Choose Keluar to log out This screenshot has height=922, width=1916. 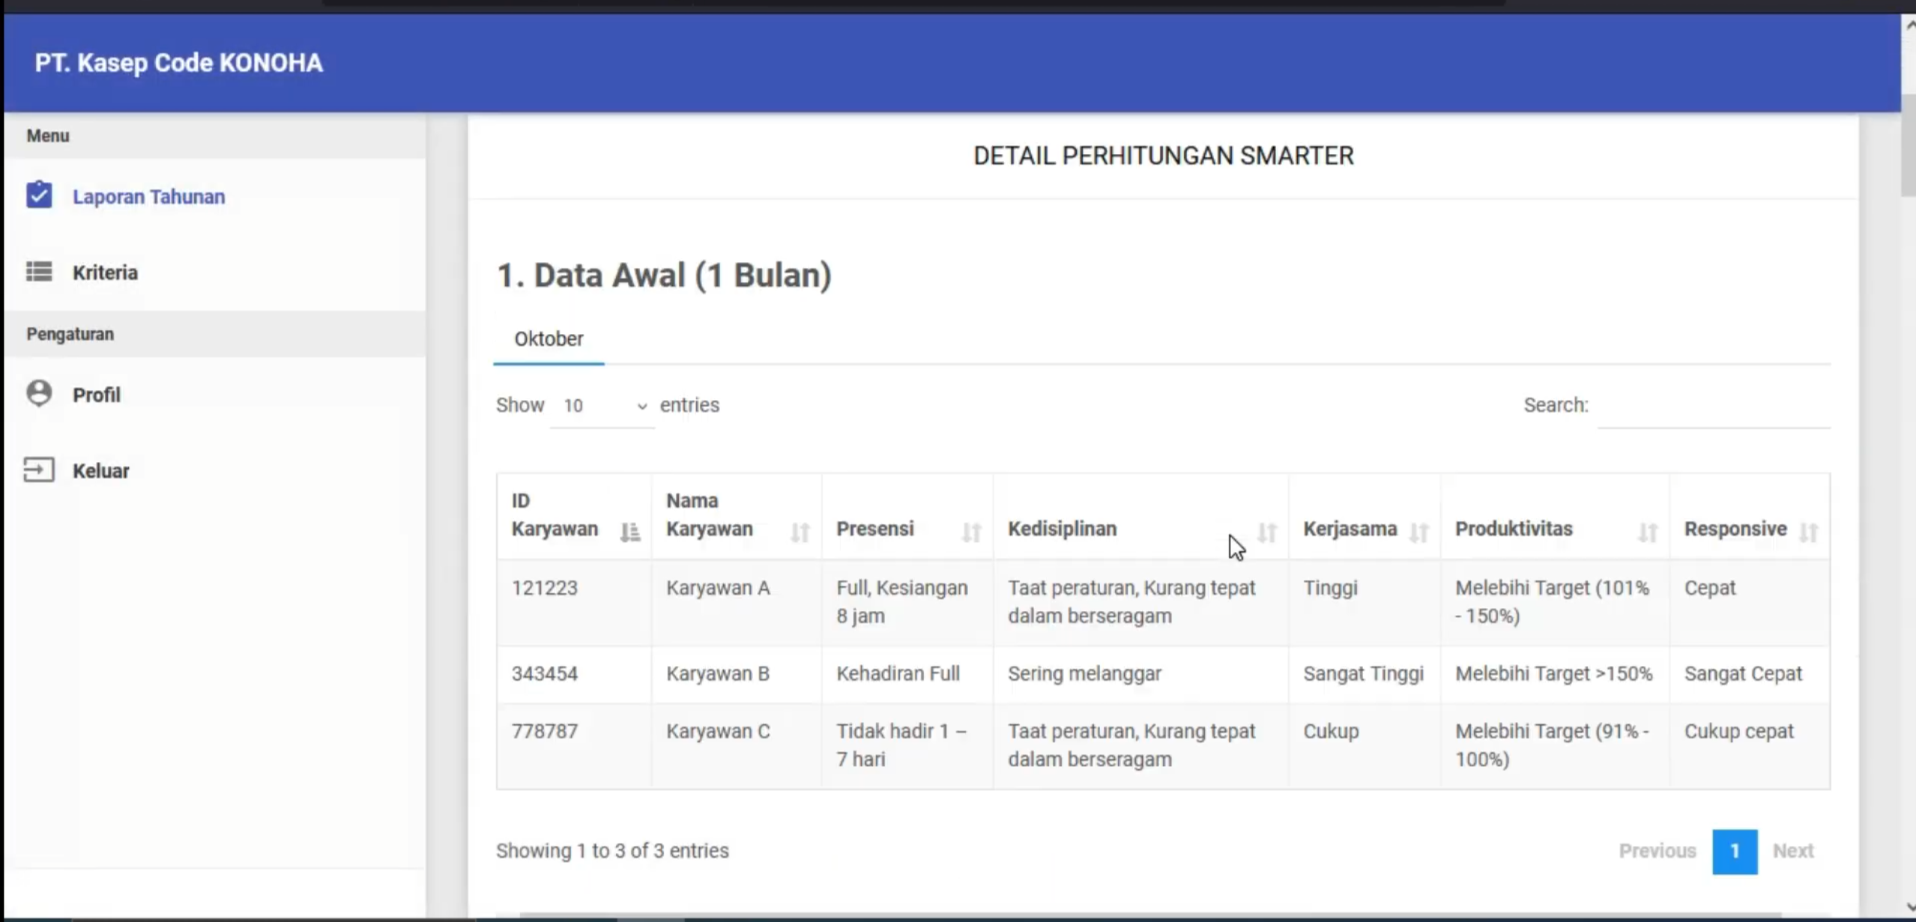coord(100,471)
